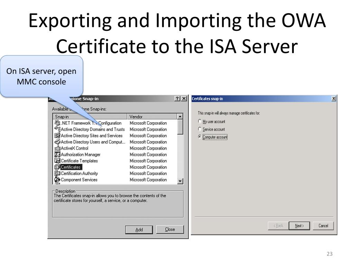Image resolution: width=354 pixels, height=266 pixels.
Task: Click the Certificate Templates icon
Action: click(x=57, y=161)
